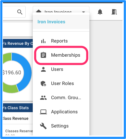Collapse the Iron Invoices dropdown arrow
This screenshot has height=139, width=126.
[x=84, y=12]
